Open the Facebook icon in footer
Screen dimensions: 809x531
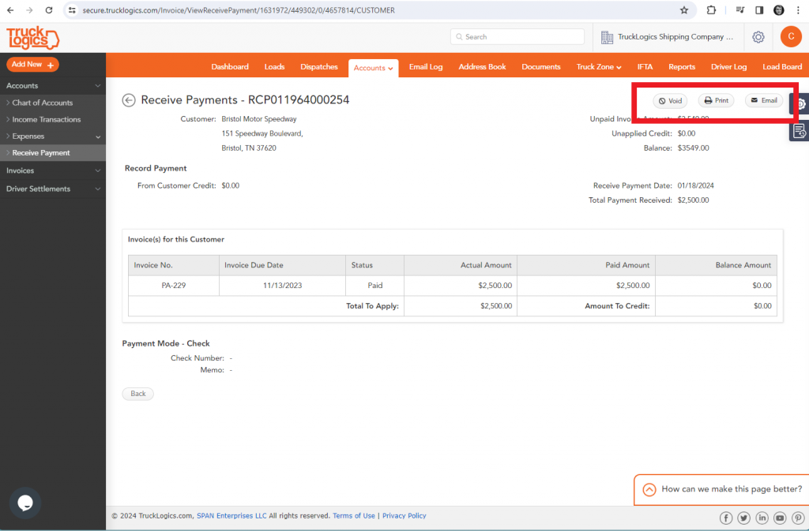pyautogui.click(x=726, y=518)
